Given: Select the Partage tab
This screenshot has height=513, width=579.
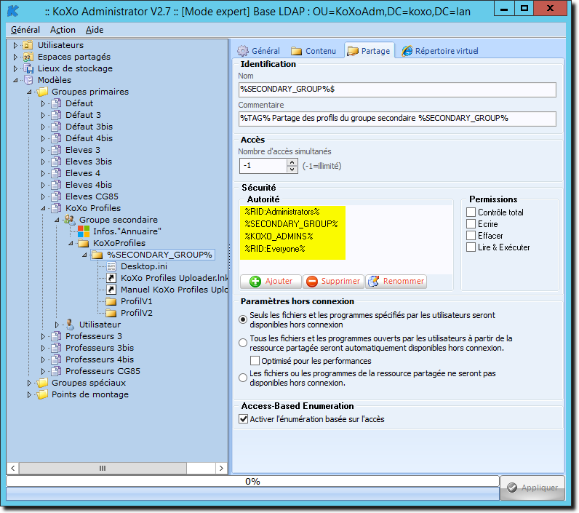Looking at the screenshot, I should (370, 51).
